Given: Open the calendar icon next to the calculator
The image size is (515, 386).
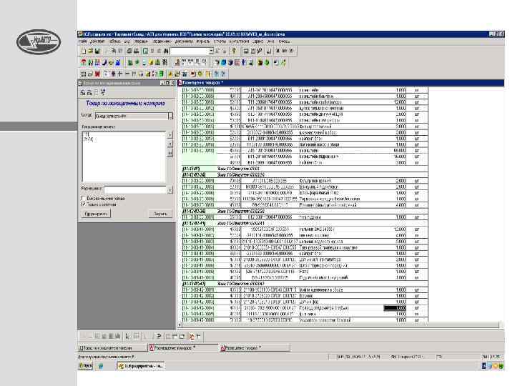Looking at the screenshot, I should (x=253, y=51).
